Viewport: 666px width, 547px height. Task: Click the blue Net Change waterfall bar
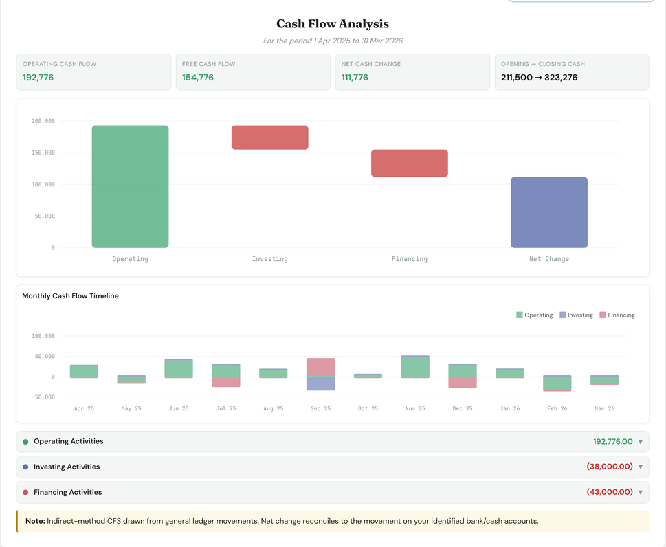tap(549, 212)
